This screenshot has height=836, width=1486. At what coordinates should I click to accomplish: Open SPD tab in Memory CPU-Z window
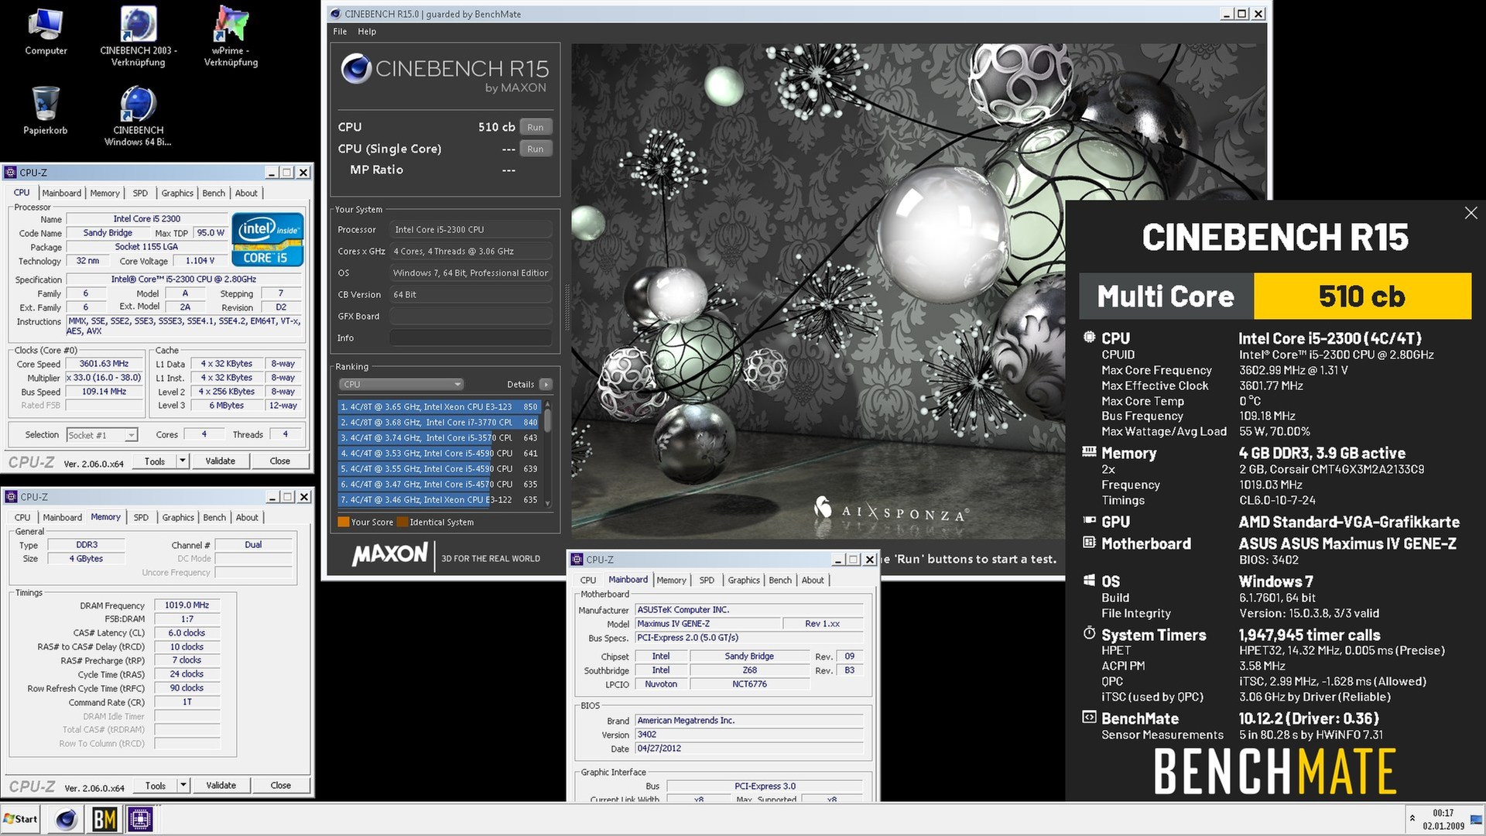coord(141,517)
